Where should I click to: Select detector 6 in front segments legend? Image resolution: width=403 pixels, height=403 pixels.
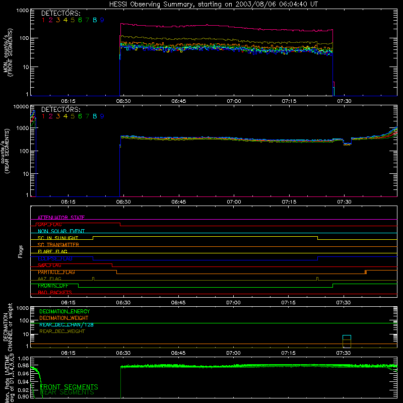pos(80,20)
